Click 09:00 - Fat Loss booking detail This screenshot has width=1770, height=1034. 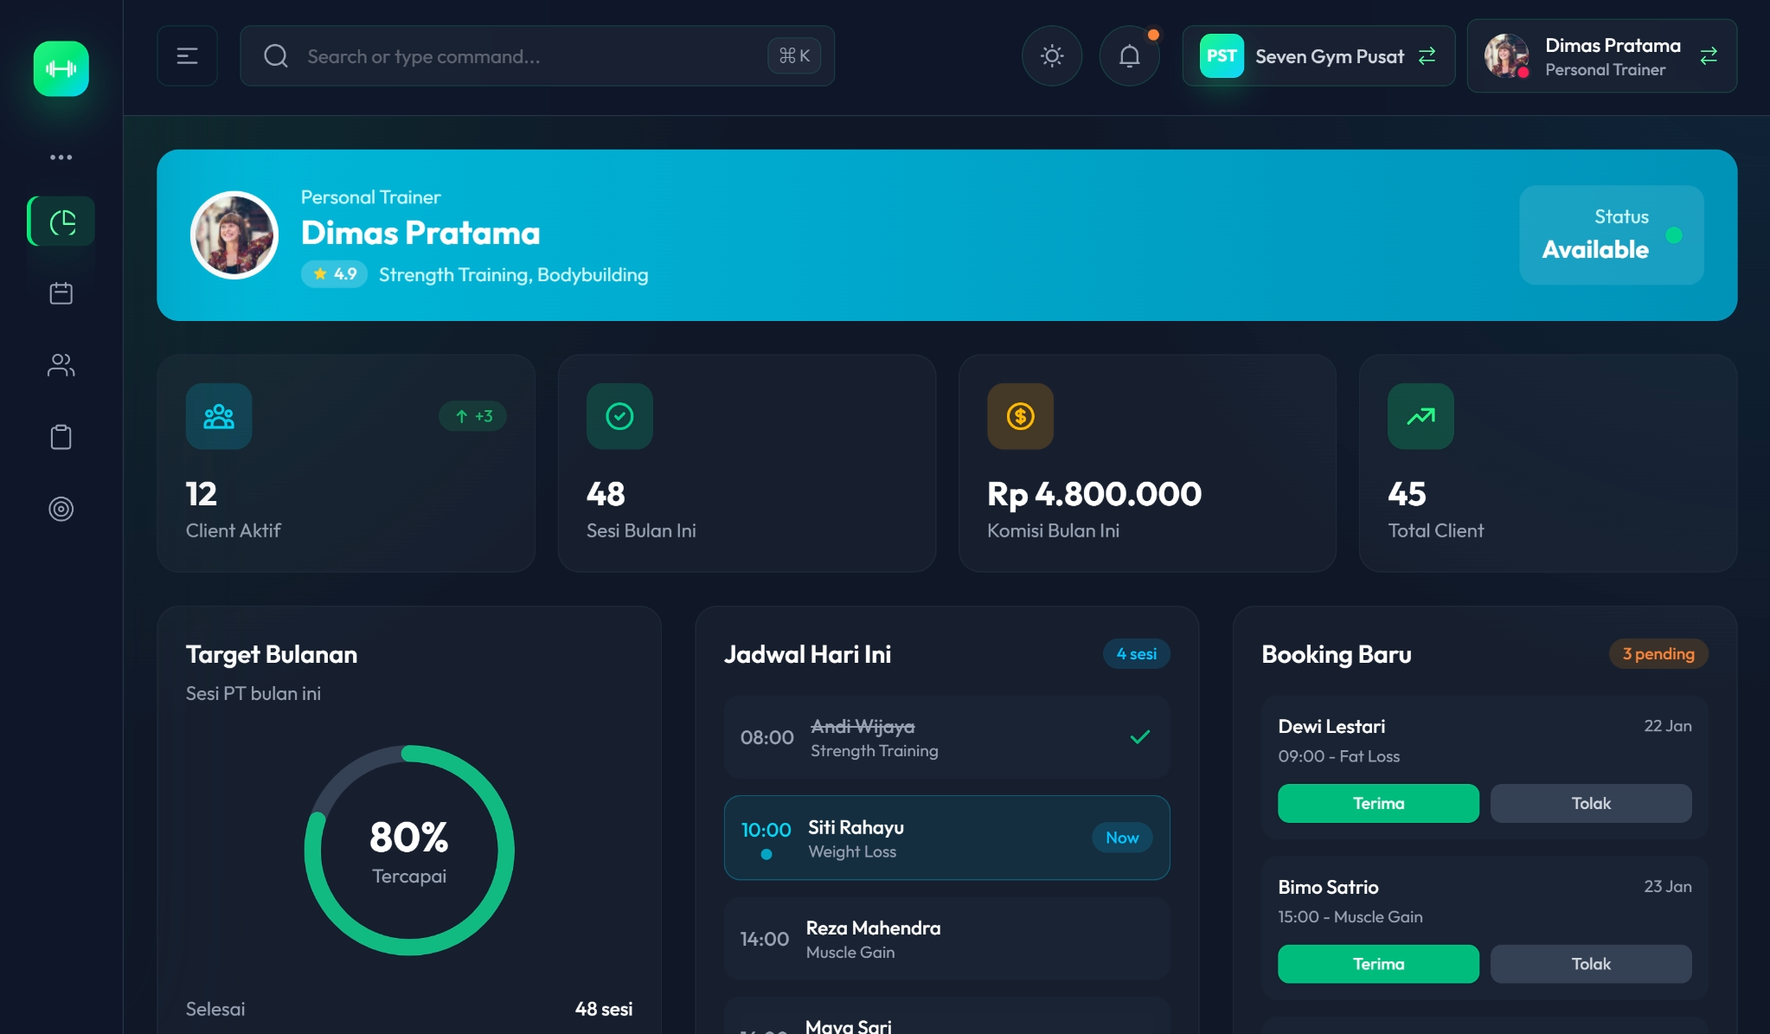pyautogui.click(x=1338, y=756)
